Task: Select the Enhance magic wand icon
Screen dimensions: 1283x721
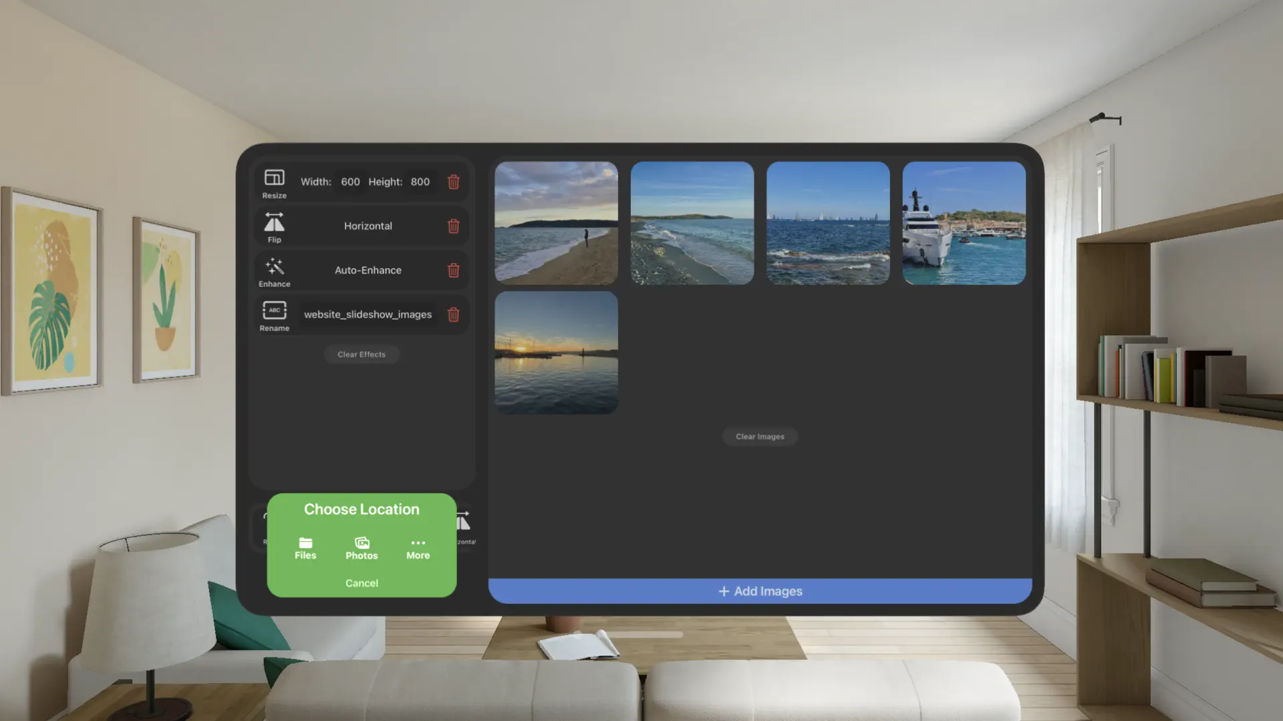Action: pos(274,266)
